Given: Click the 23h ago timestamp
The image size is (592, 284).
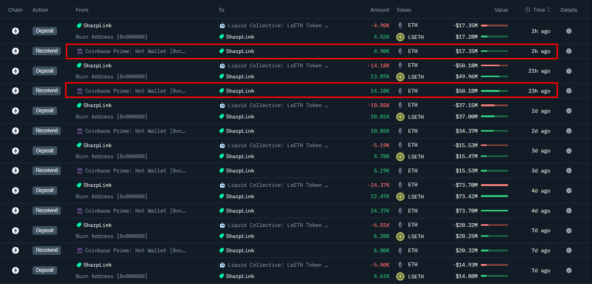Looking at the screenshot, I should (x=540, y=91).
